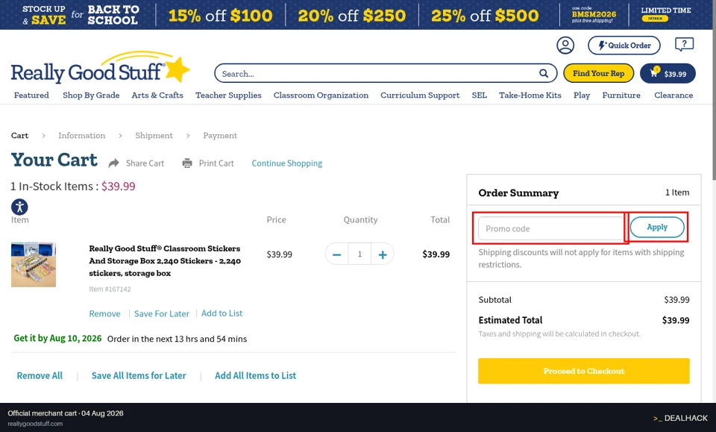Click the 15% off $100 banner offer
This screenshot has width=716, height=432.
point(220,16)
